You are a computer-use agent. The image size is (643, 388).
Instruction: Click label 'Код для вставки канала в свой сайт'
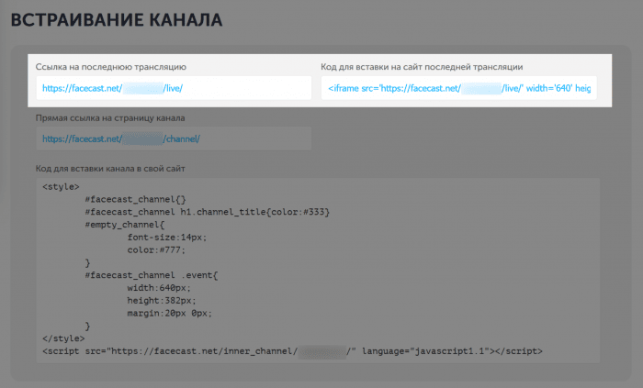coord(110,169)
